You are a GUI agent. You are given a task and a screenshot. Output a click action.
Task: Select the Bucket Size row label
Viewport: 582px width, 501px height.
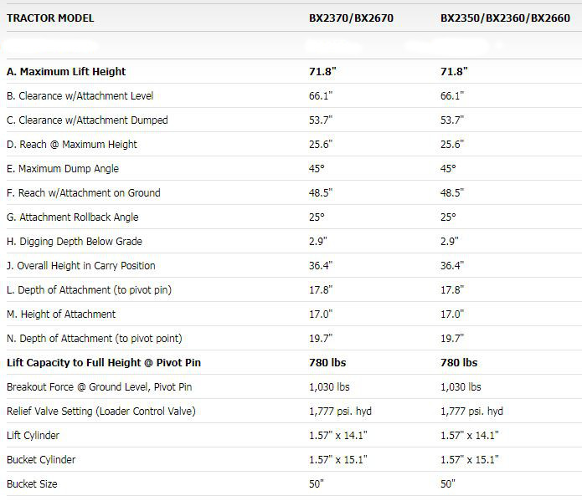32,484
